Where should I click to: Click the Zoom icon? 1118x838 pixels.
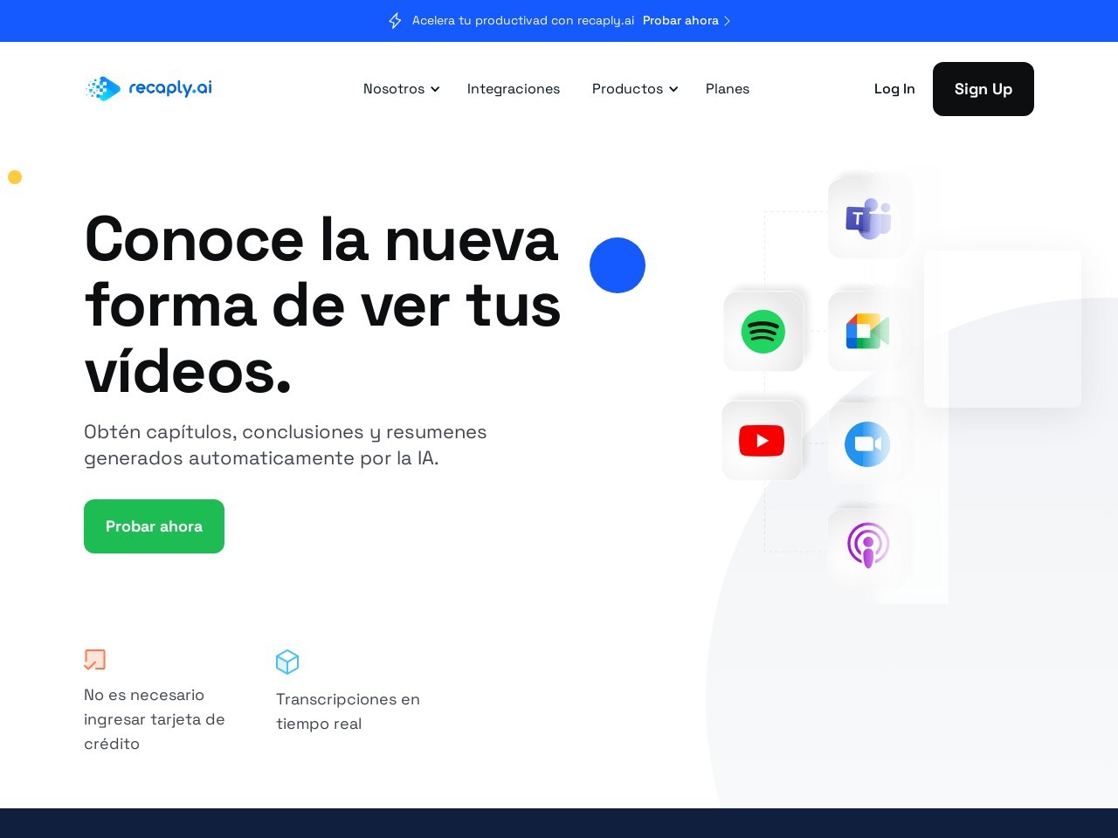pyautogui.click(x=868, y=444)
